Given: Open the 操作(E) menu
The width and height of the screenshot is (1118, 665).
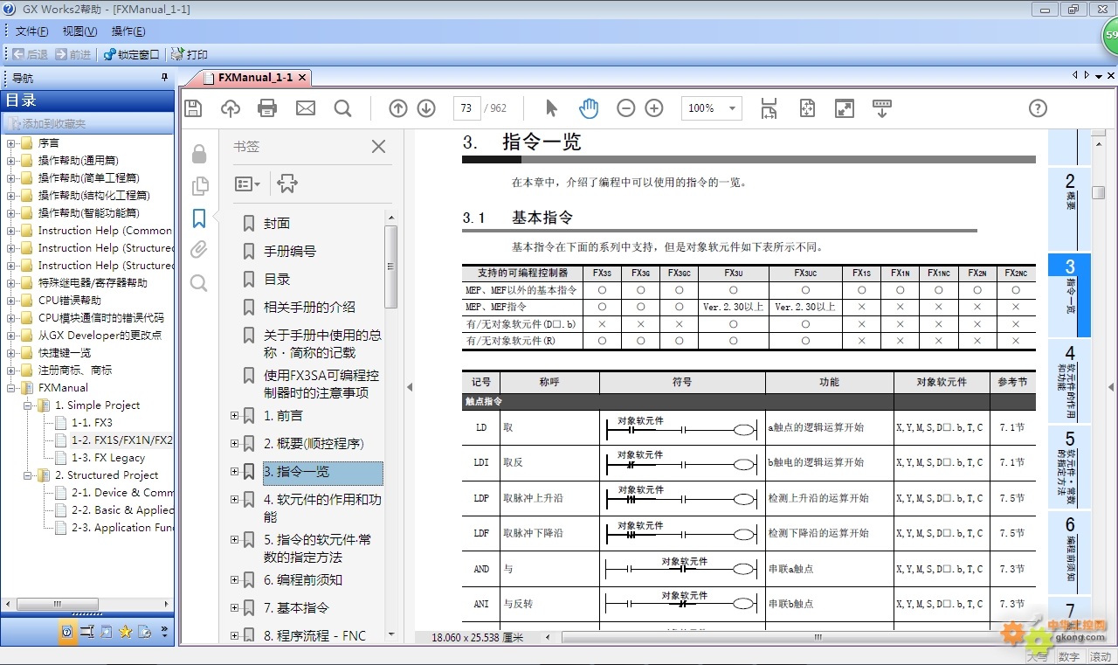Looking at the screenshot, I should [128, 31].
